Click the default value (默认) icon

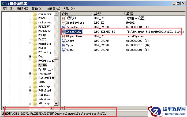(x=64, y=18)
